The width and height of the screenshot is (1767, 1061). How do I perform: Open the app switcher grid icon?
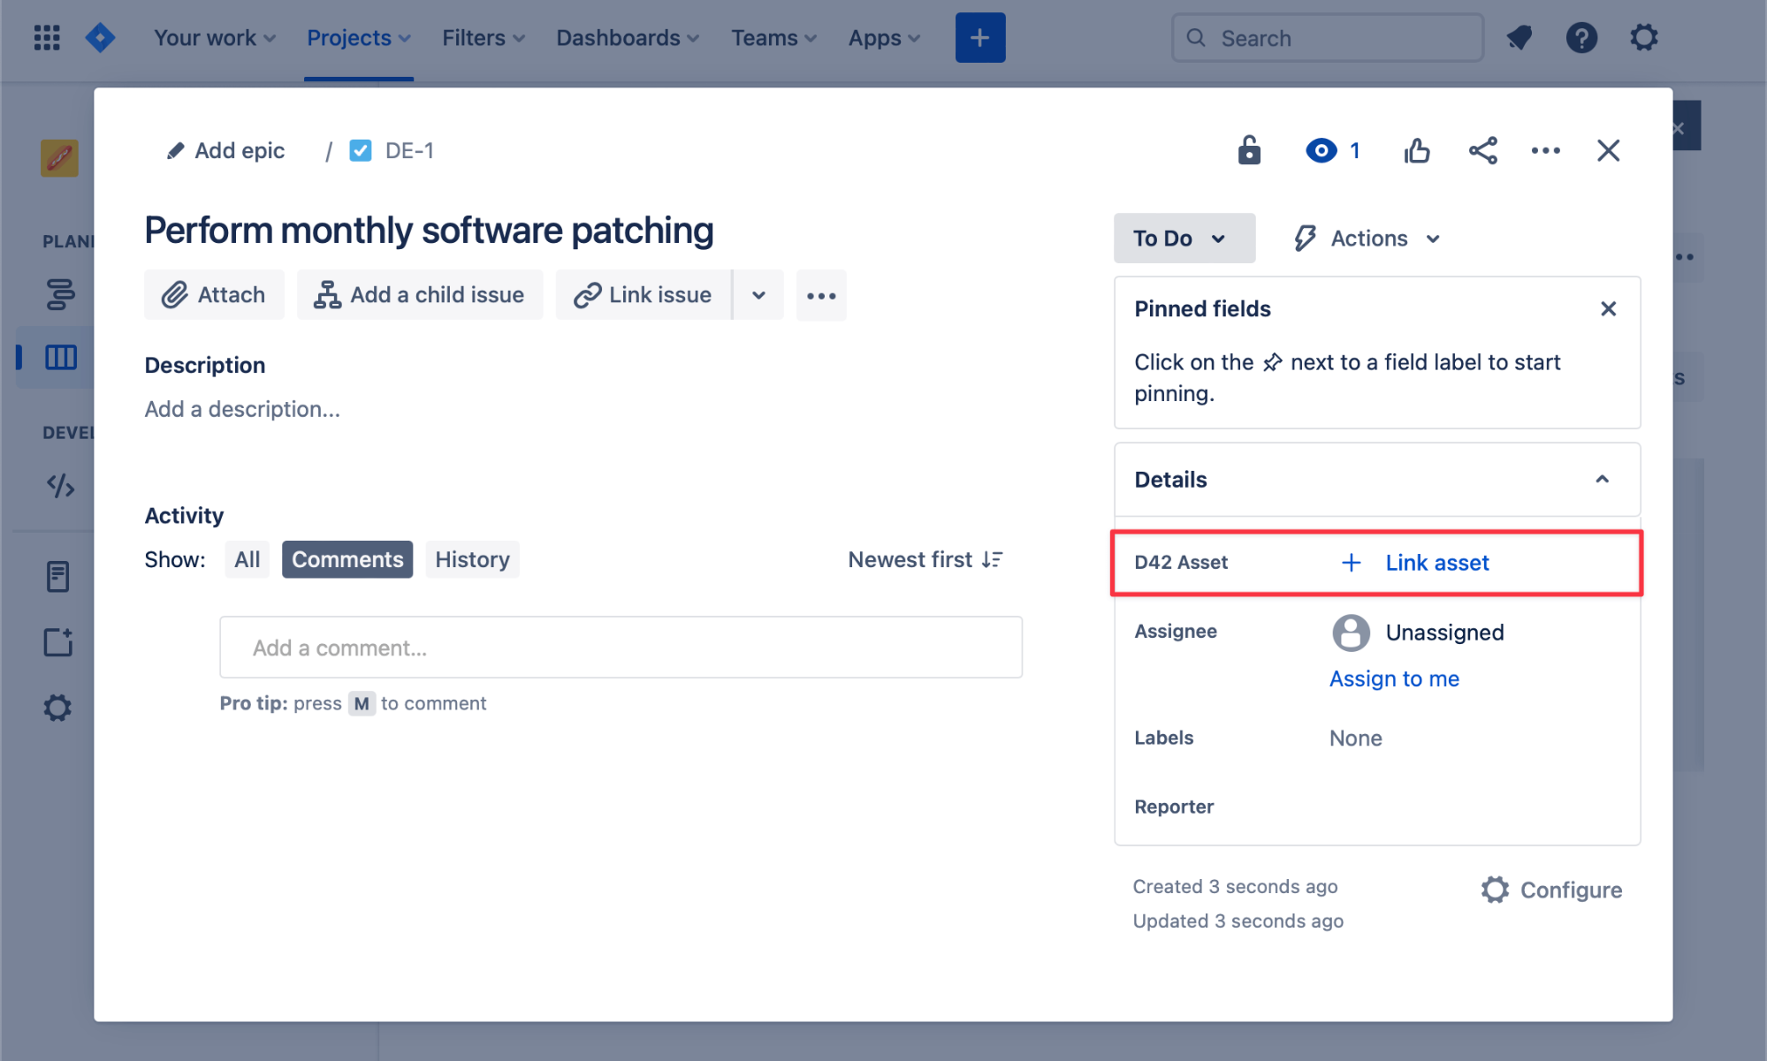(47, 38)
